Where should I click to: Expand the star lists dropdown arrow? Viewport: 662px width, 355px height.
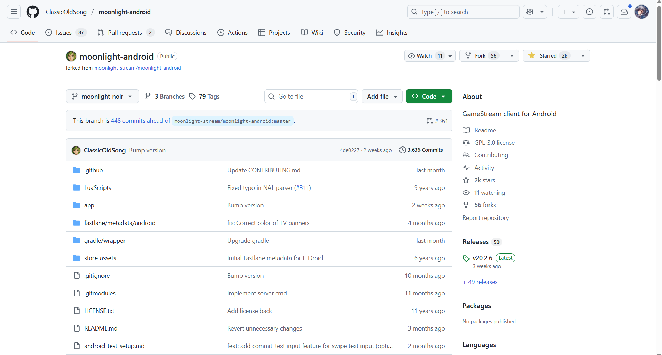(x=583, y=56)
